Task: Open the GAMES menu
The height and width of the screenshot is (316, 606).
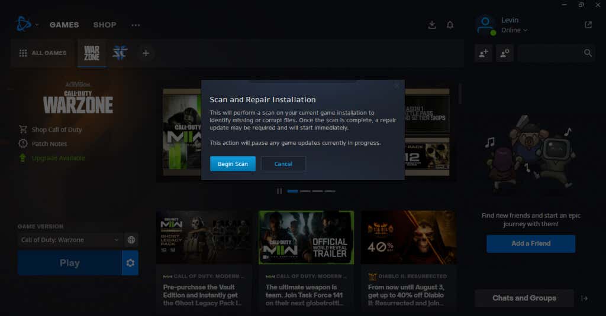Action: click(x=64, y=25)
